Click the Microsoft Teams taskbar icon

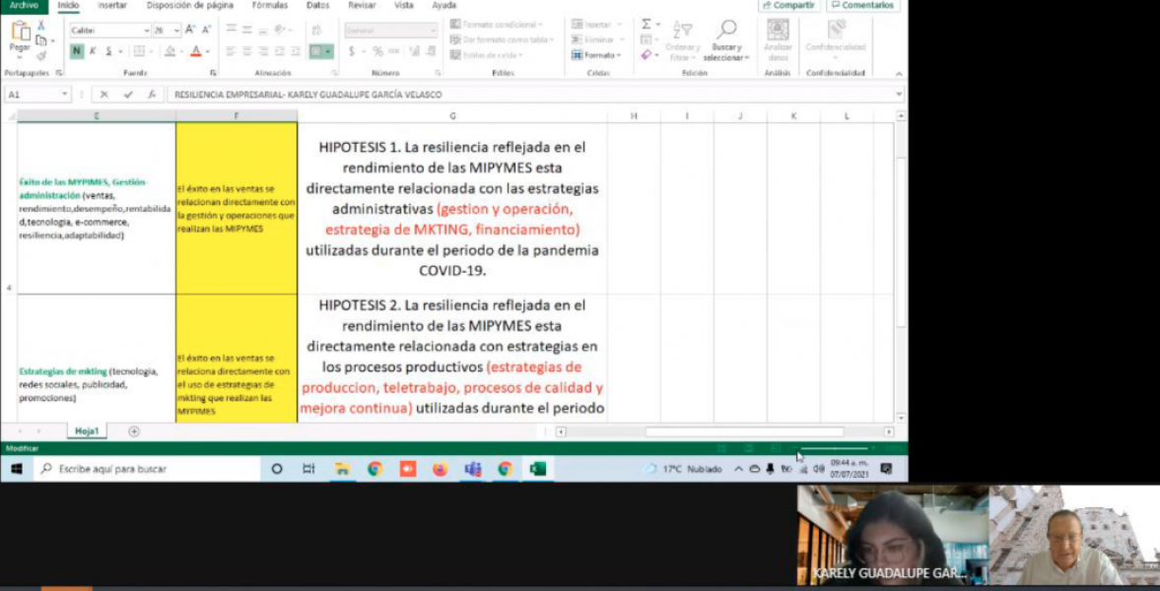point(472,469)
